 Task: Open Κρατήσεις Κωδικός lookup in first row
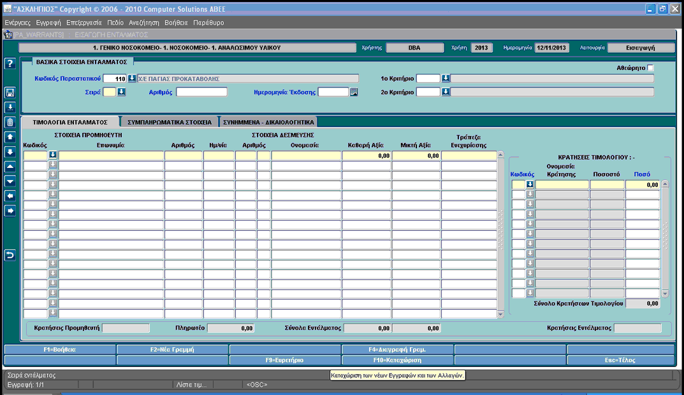[530, 184]
